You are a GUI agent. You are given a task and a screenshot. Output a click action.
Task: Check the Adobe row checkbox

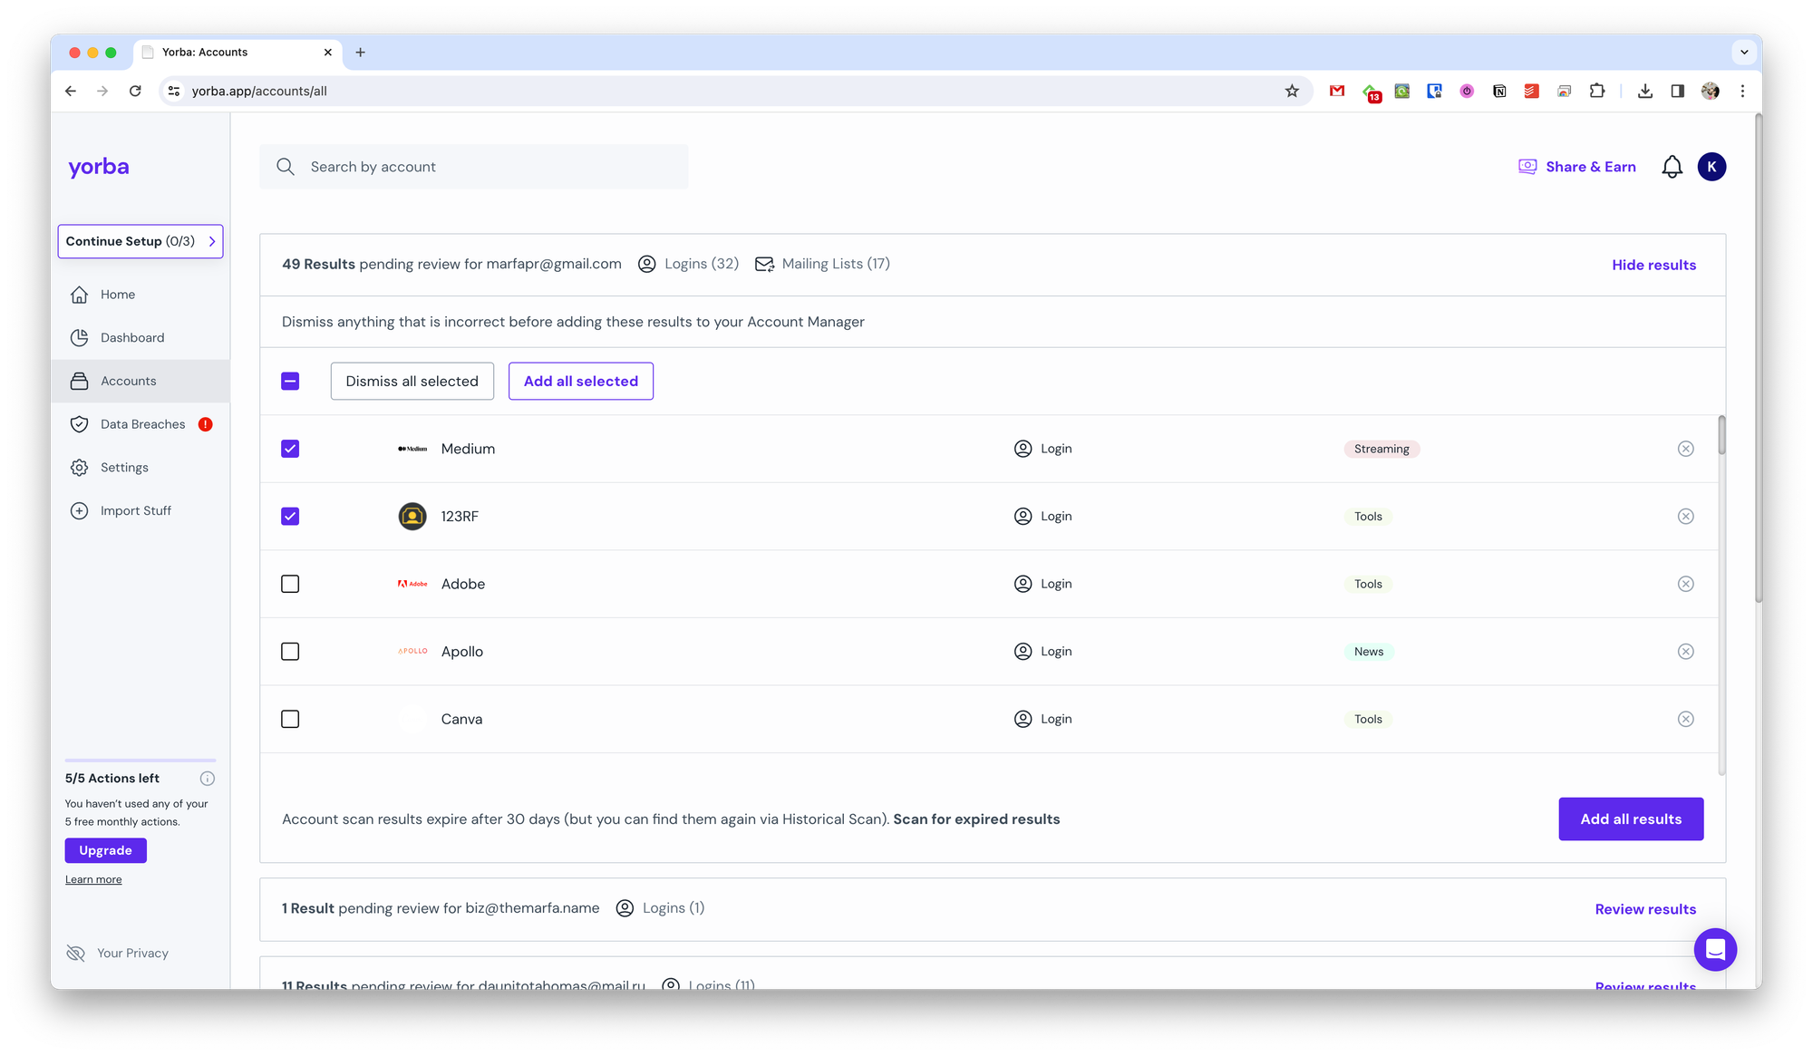pos(290,584)
